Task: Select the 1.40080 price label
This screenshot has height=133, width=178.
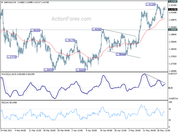Action: tap(97, 30)
